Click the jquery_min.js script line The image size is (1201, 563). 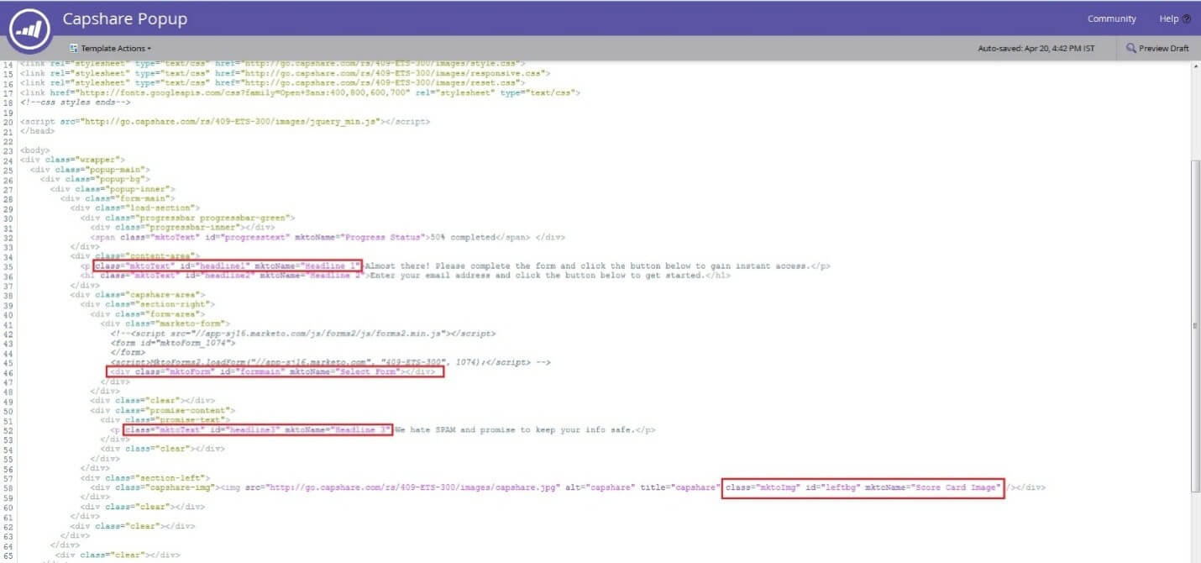(x=225, y=122)
